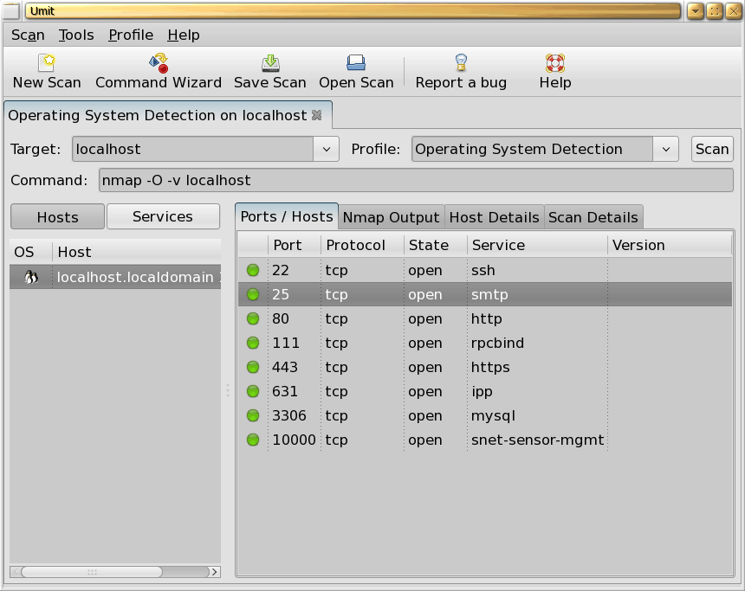Expand the Target dropdown list
This screenshot has width=745, height=591.
click(326, 149)
